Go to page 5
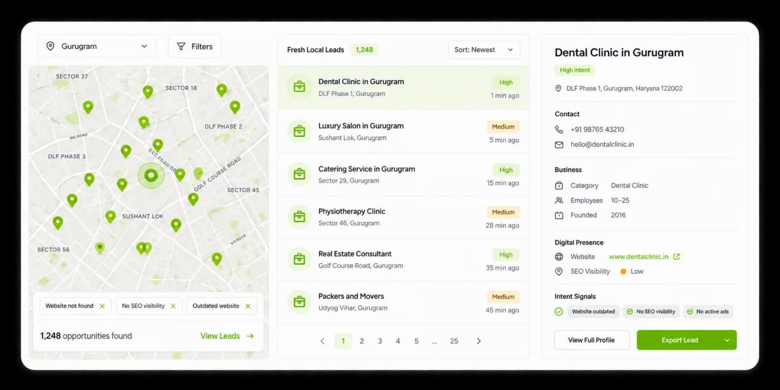This screenshot has height=390, width=780. pyautogui.click(x=416, y=341)
